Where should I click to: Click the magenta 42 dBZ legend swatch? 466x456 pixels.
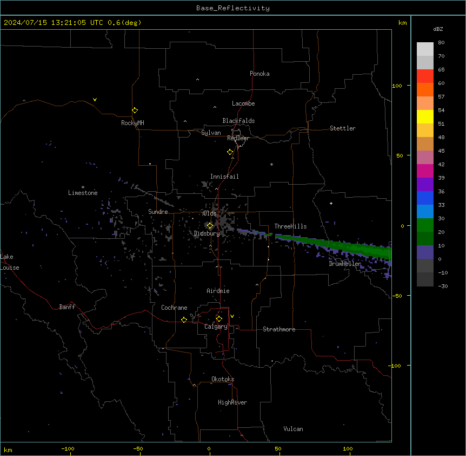click(x=425, y=171)
